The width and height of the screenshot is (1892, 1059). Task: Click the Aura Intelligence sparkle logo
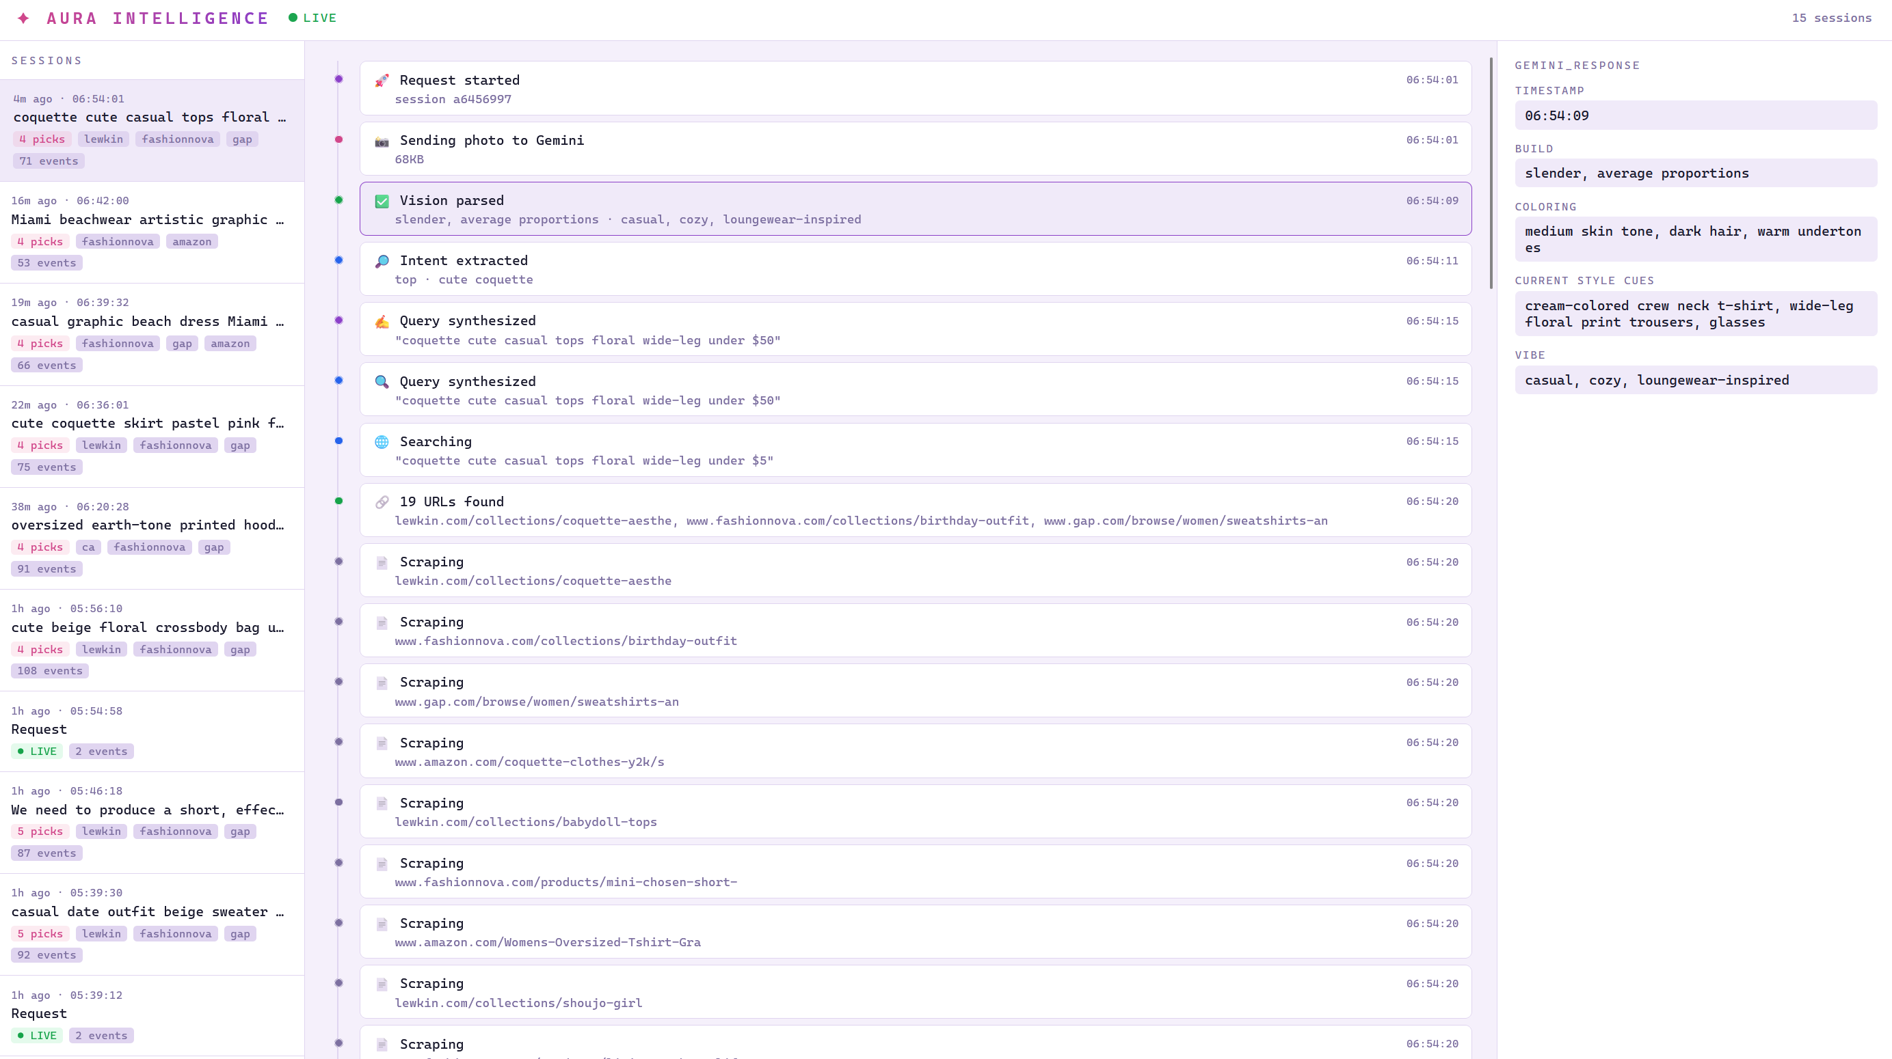[x=23, y=18]
